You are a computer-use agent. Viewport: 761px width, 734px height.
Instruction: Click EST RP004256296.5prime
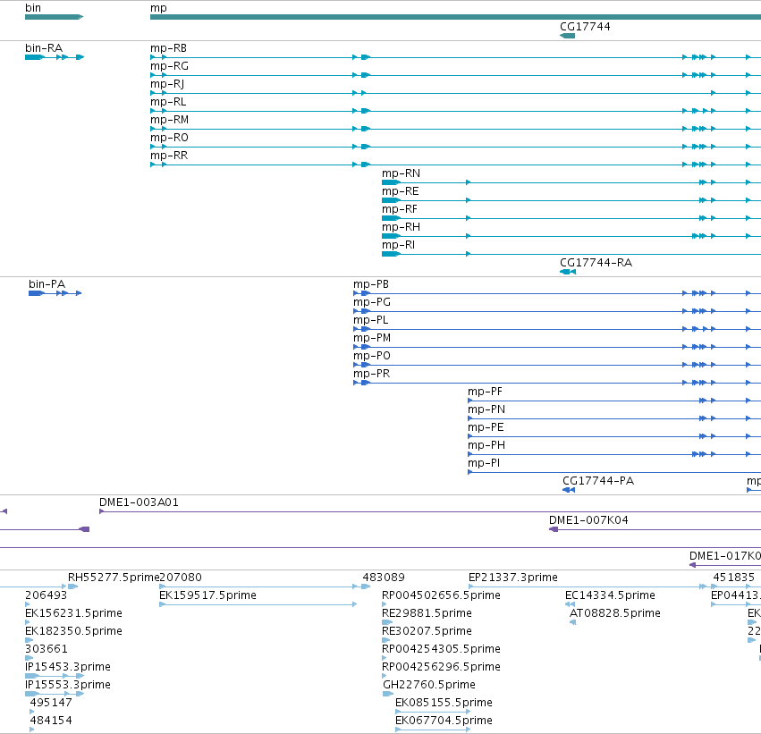(385, 676)
